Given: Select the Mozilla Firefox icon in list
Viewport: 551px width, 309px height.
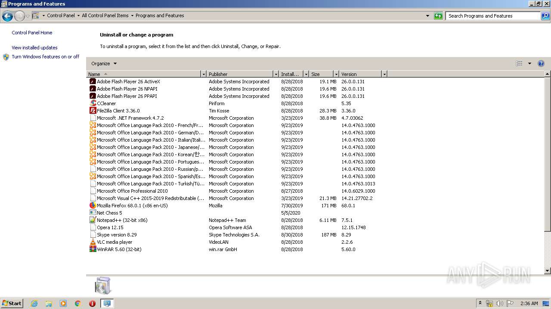Looking at the screenshot, I should click(93, 206).
